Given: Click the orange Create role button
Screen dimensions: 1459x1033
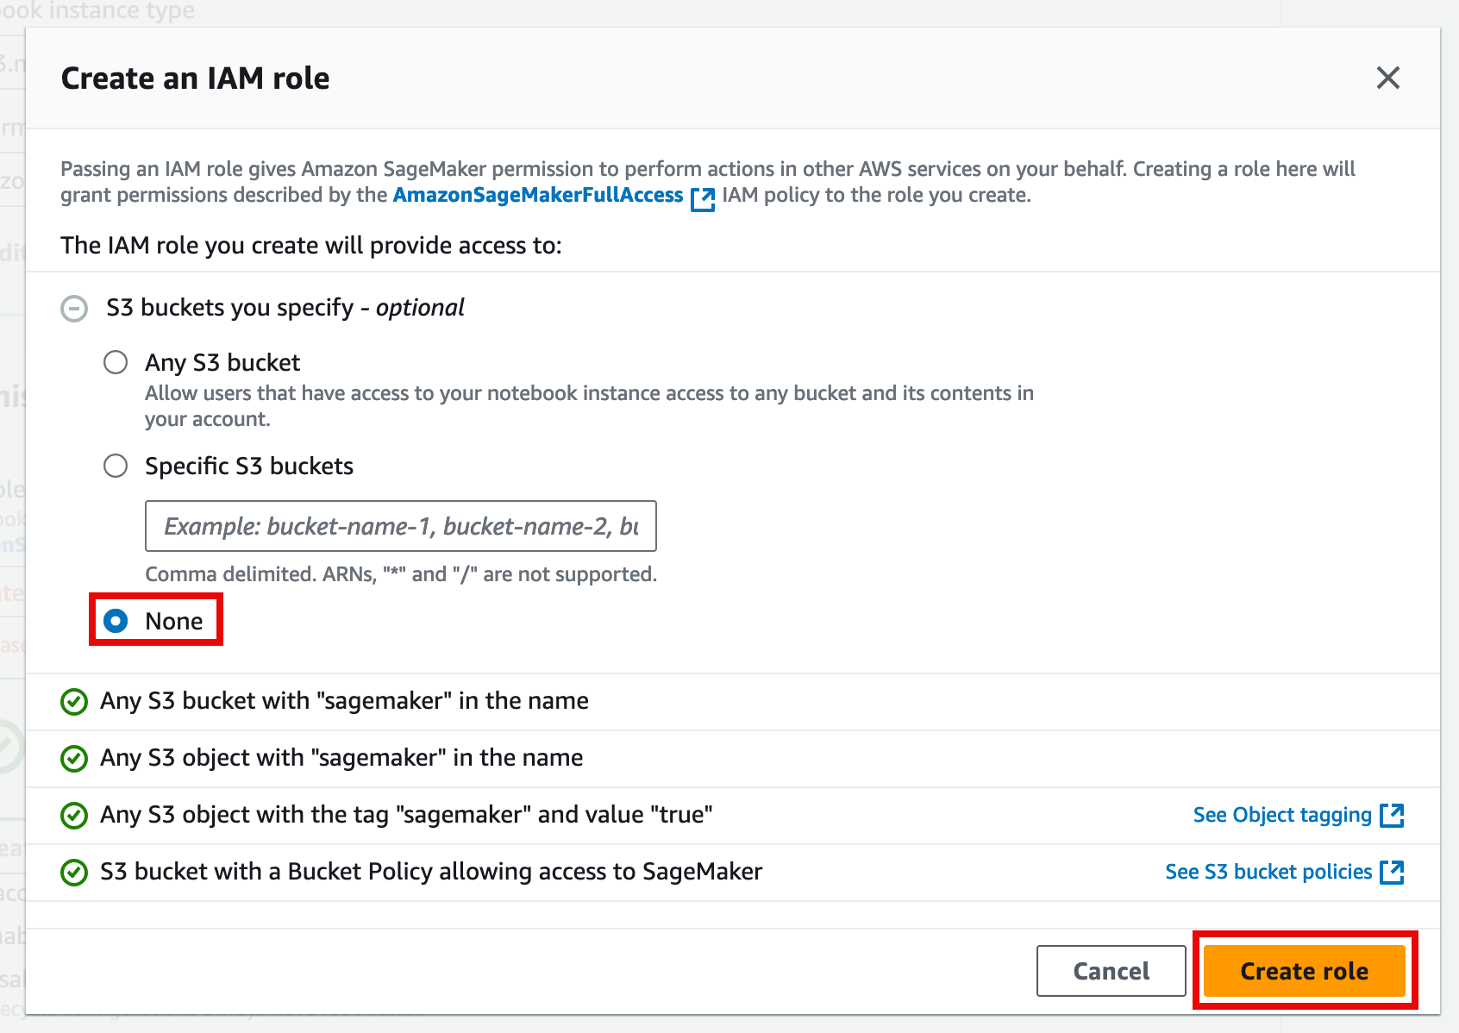Looking at the screenshot, I should 1304,971.
